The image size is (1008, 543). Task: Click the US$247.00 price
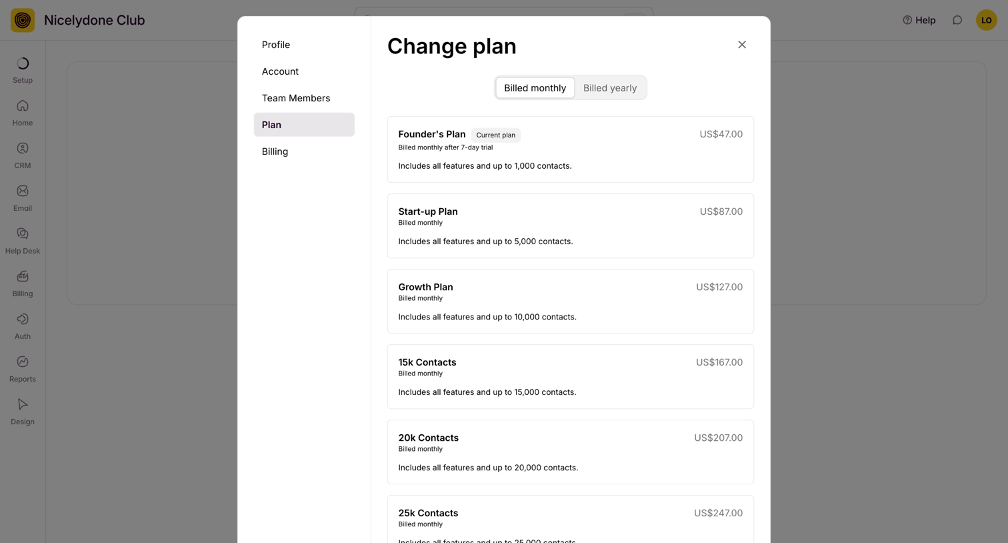[x=719, y=513]
